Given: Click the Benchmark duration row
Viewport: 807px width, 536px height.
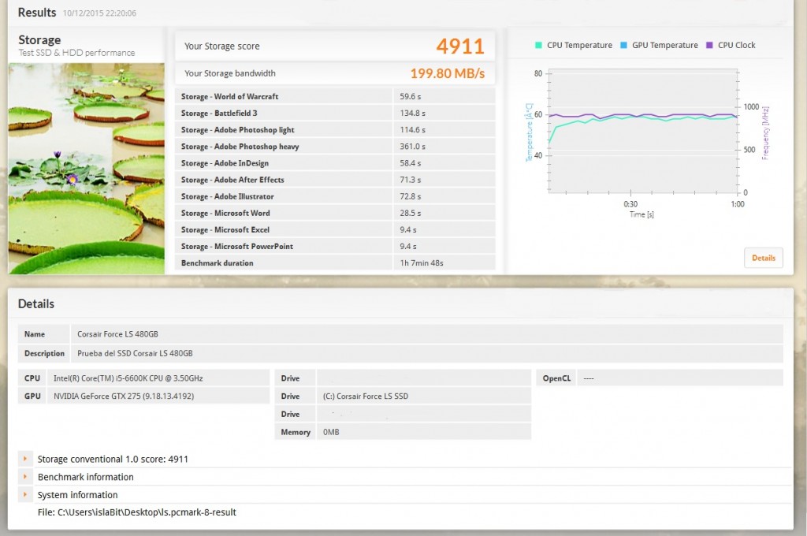Looking at the screenshot, I should [x=335, y=262].
